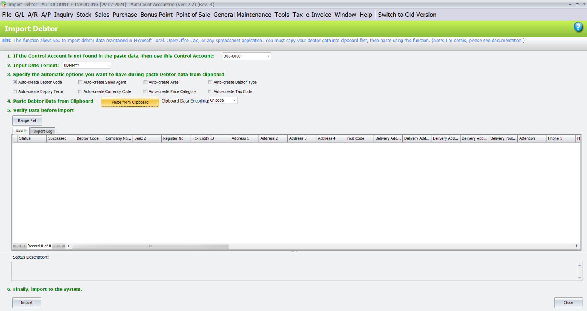The width and height of the screenshot is (587, 311).
Task: Open the A/R menu
Action: [32, 15]
